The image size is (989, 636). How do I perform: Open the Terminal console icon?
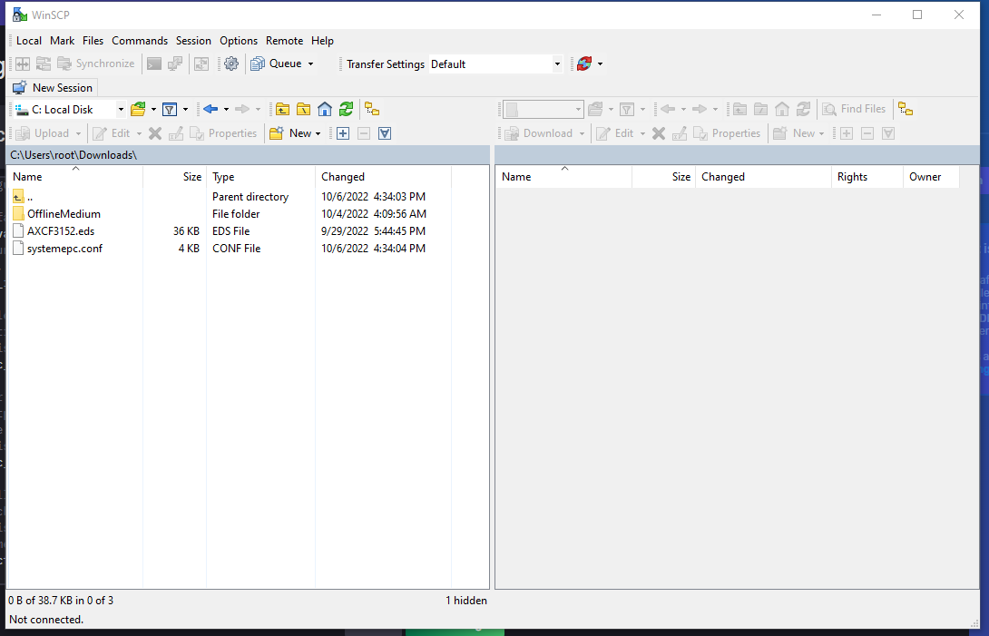154,64
